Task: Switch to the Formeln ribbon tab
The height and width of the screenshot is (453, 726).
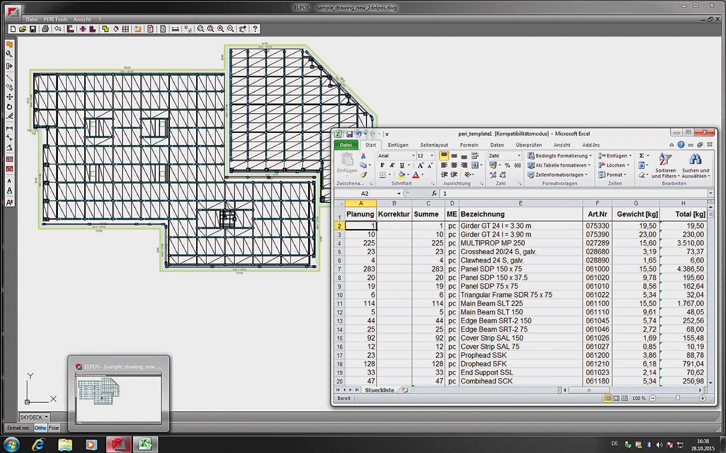Action: [469, 145]
